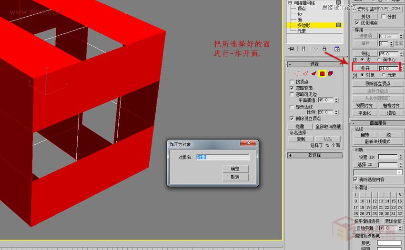The height and width of the screenshot is (250, 405).
Task: Click the 细化 button
Action: [365, 54]
